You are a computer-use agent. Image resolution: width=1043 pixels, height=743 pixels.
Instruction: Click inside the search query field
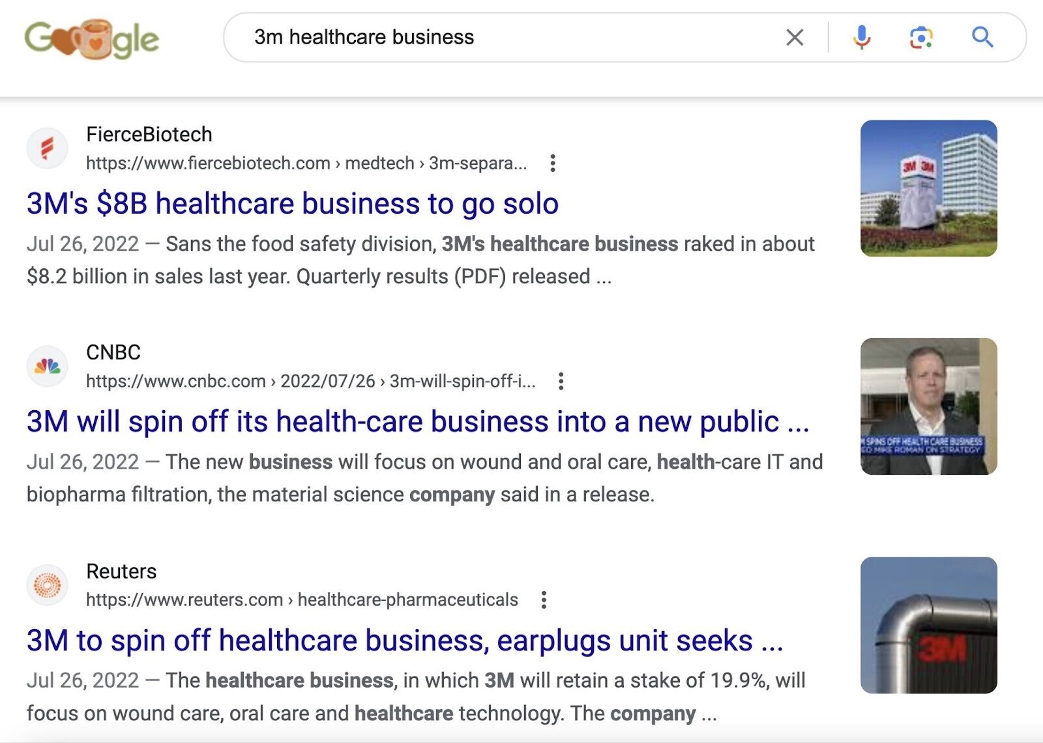pyautogui.click(x=456, y=37)
